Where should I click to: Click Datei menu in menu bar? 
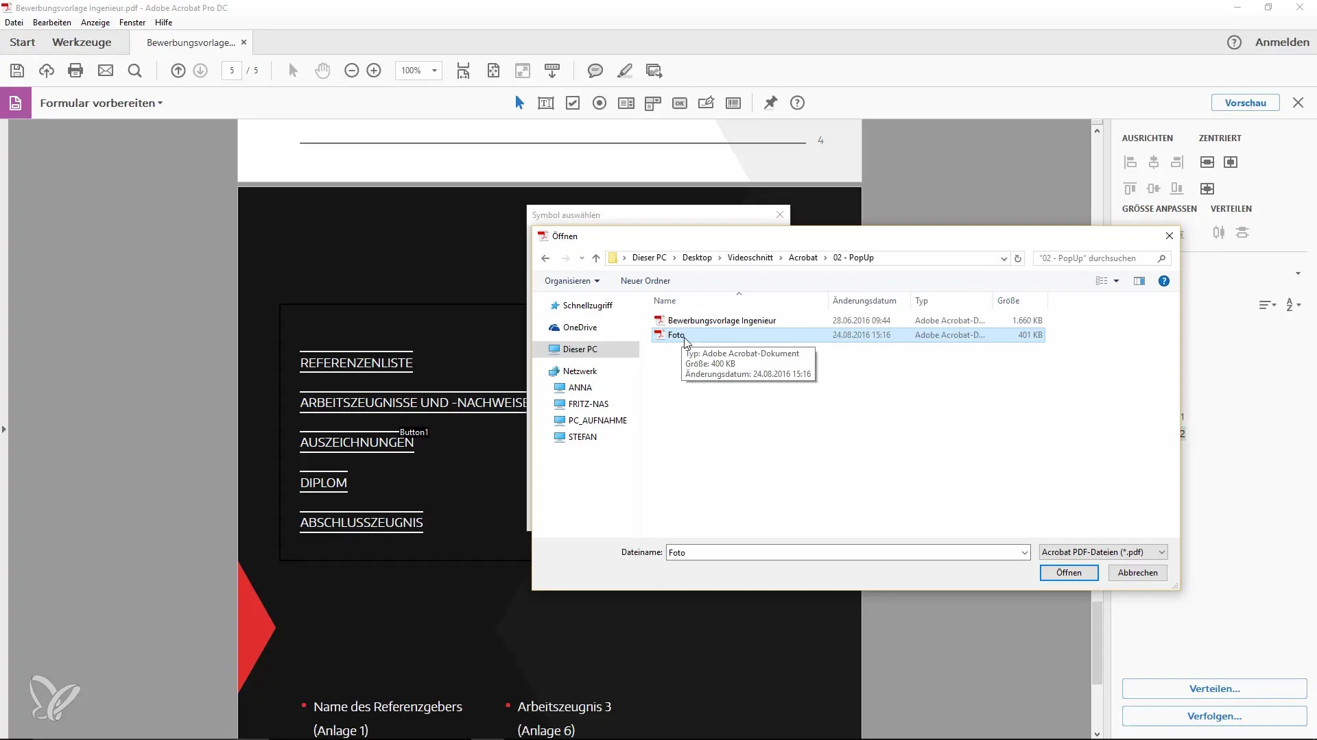[x=14, y=22]
